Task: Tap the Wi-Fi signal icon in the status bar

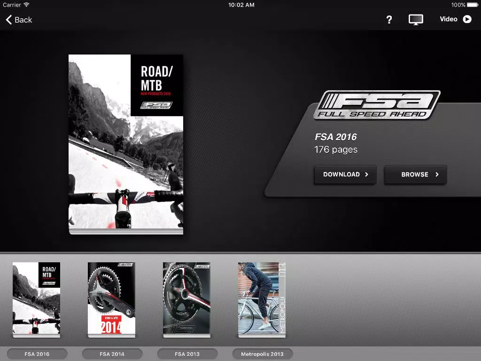Action: 26,5
